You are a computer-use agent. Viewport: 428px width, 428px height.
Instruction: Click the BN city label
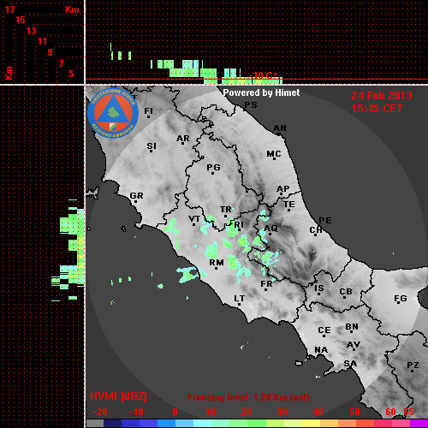[x=352, y=327]
